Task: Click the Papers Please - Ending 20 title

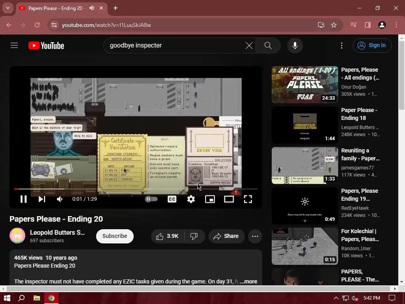Action: point(56,219)
